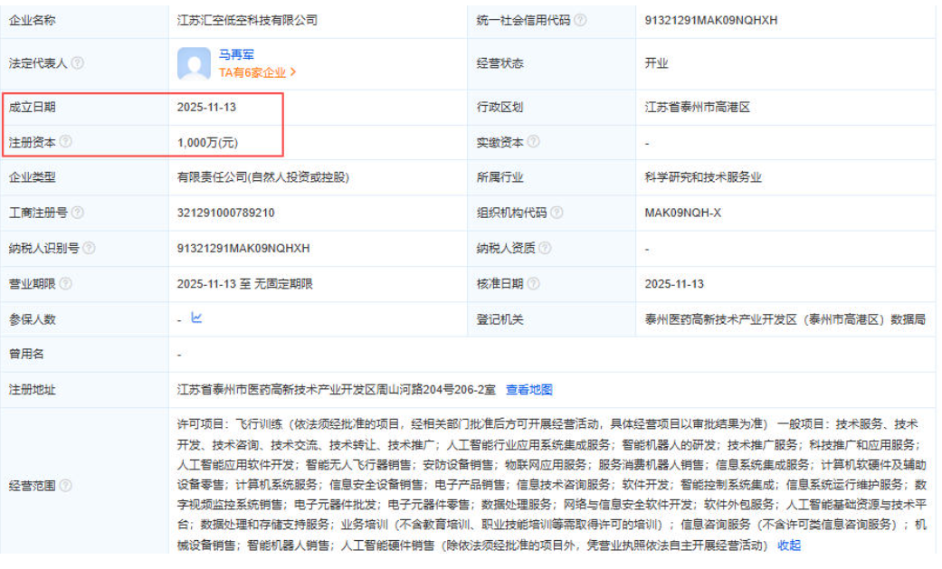Click the 纳税人资质 help icon

(546, 248)
